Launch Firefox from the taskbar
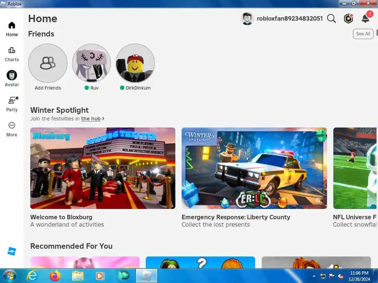378x283 pixels. pos(55,276)
